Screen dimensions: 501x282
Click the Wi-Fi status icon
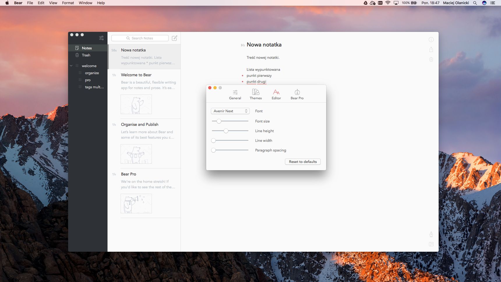388,3
